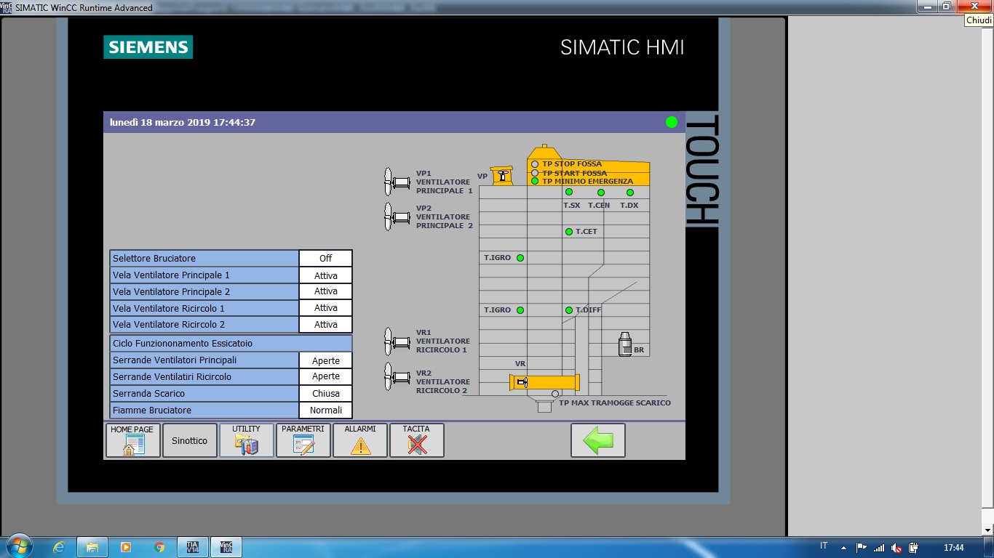This screenshot has height=558, width=994.
Task: Click Vela Ventilatore Principale 1 Attiva value
Action: click(326, 275)
